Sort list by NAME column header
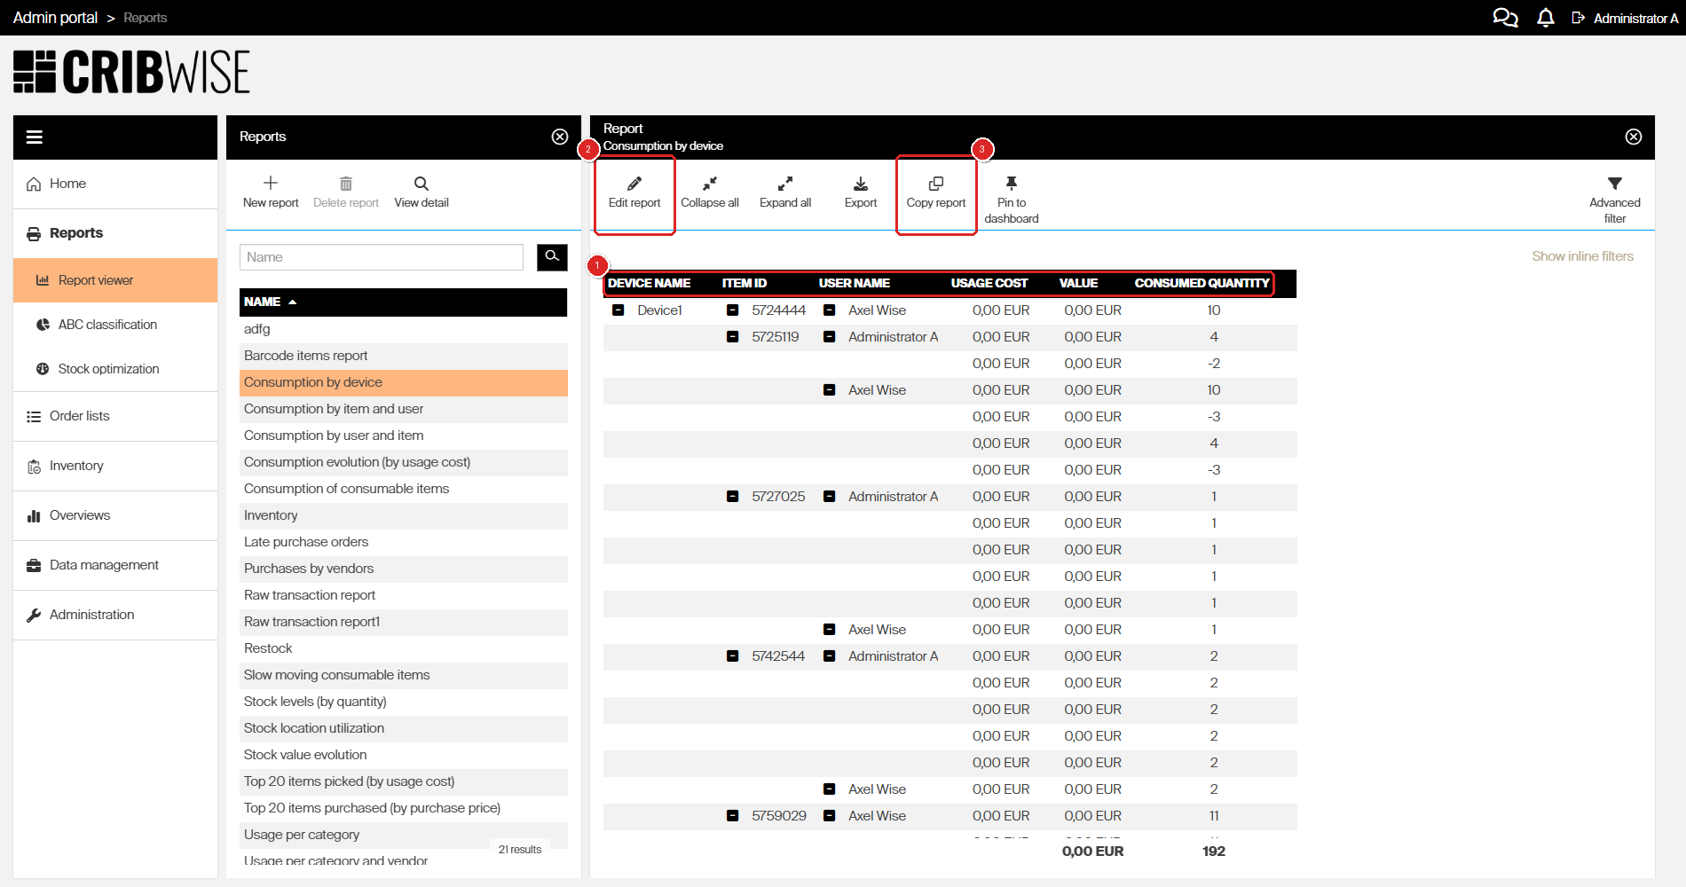This screenshot has height=887, width=1686. (263, 302)
